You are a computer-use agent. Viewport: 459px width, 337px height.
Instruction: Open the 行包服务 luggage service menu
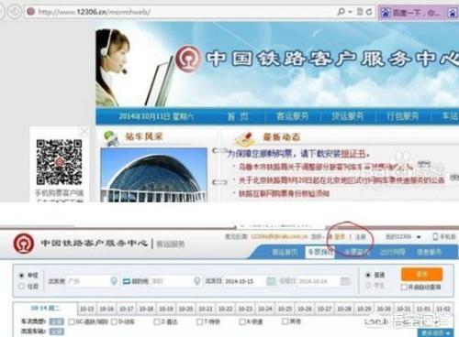pos(402,116)
